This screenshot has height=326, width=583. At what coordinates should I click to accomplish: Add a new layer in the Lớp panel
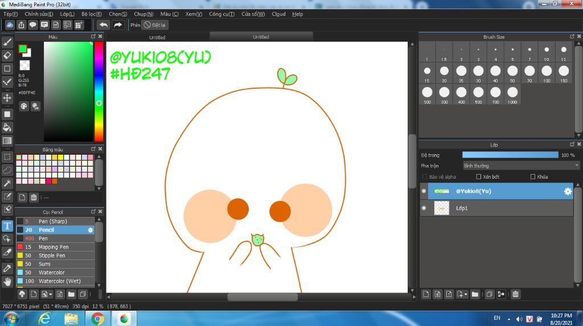pyautogui.click(x=426, y=294)
